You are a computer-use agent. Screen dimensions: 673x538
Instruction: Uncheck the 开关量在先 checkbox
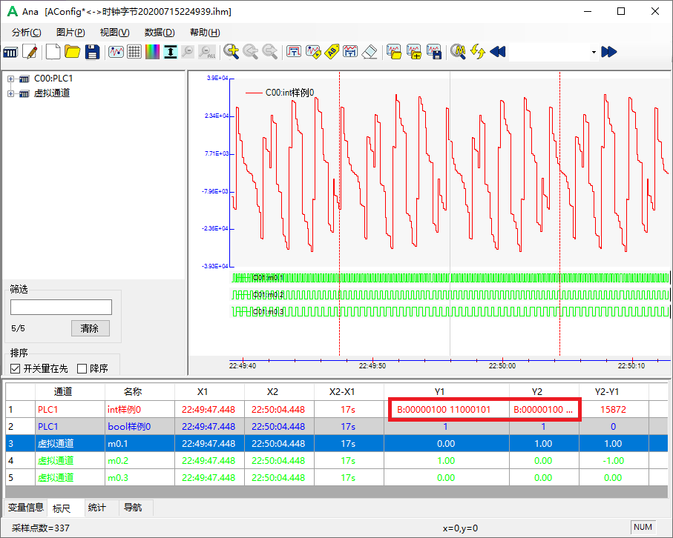pos(16,368)
